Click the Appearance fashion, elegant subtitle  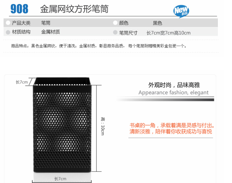click(173, 93)
